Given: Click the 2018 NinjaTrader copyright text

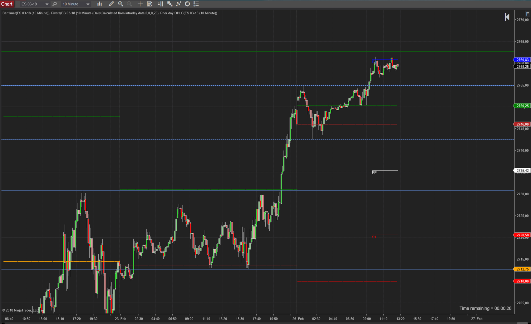Looking at the screenshot, I should [x=21, y=310].
